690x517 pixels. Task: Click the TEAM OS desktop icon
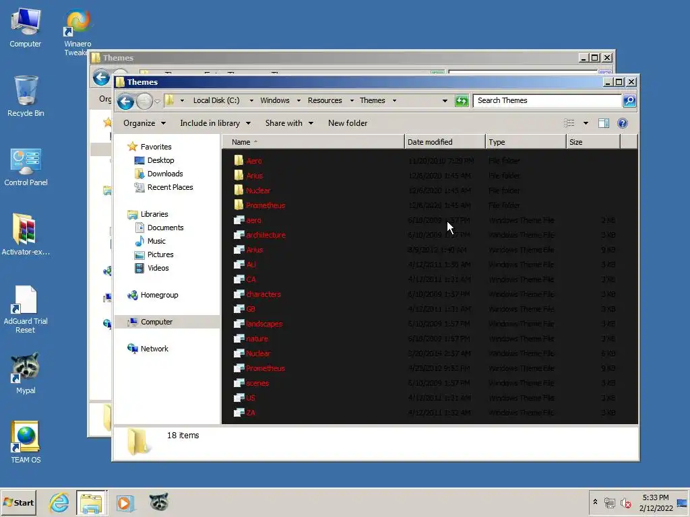[26, 442]
